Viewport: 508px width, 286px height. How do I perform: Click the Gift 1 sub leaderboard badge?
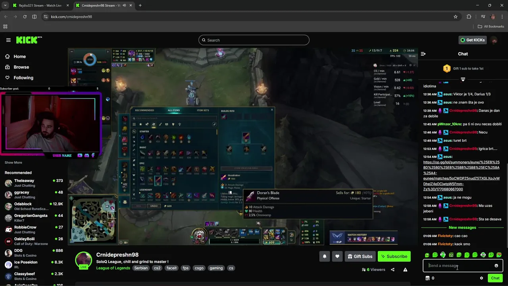(x=447, y=68)
